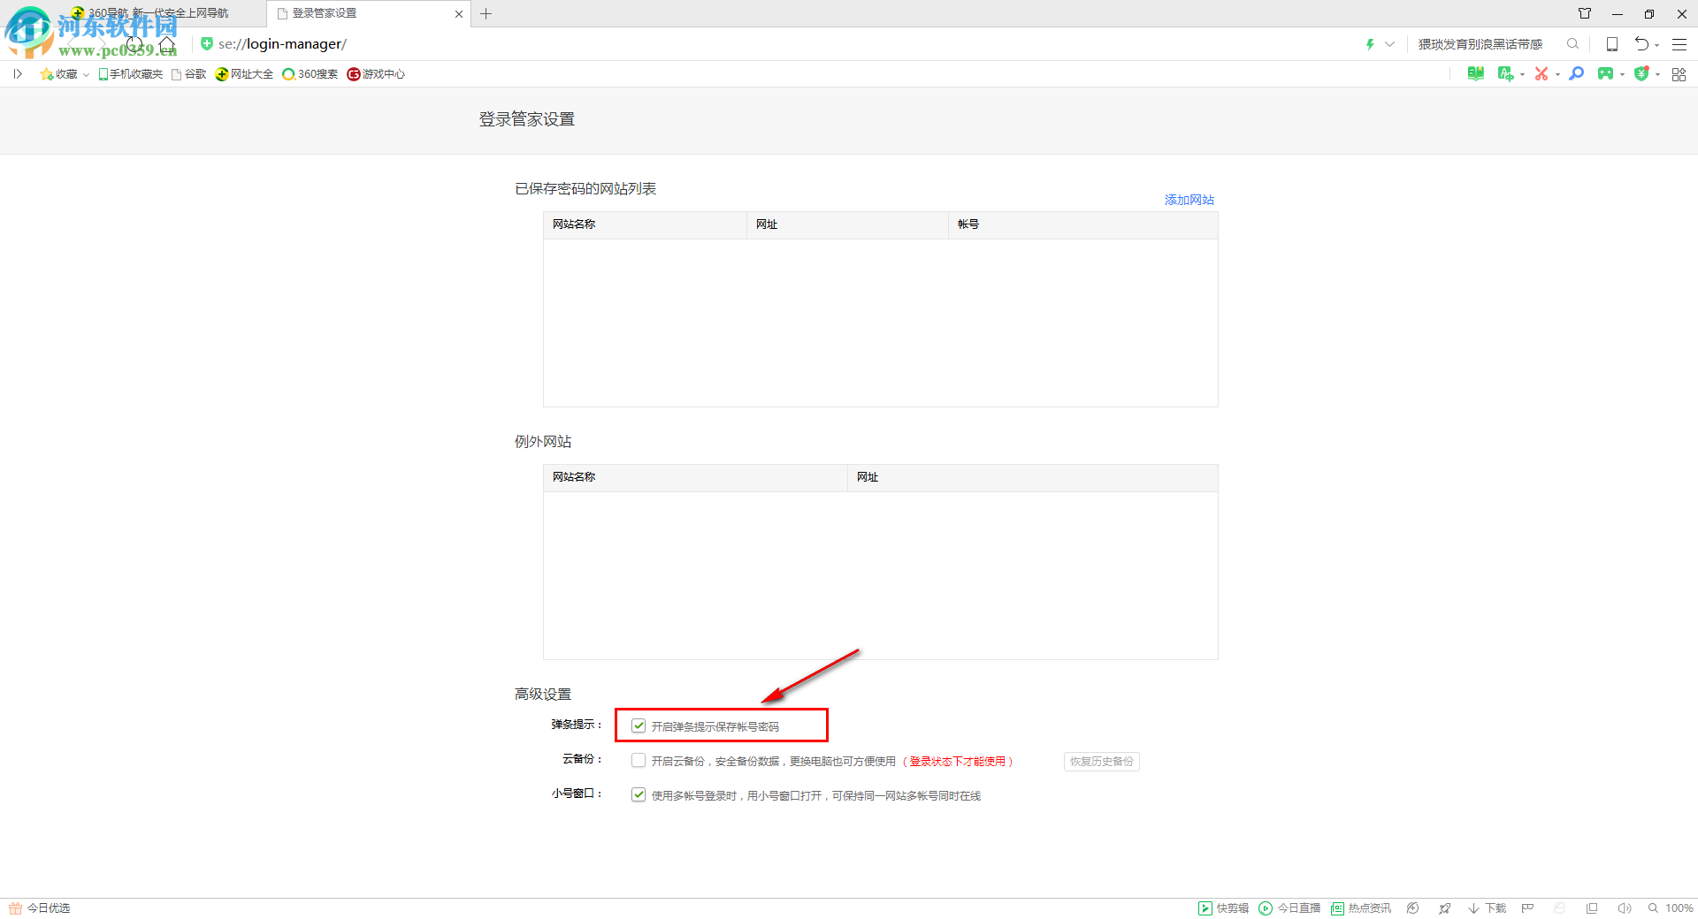Image resolution: width=1698 pixels, height=919 pixels.
Task: Open 热点资讯 in status bar
Action: pos(1361,908)
